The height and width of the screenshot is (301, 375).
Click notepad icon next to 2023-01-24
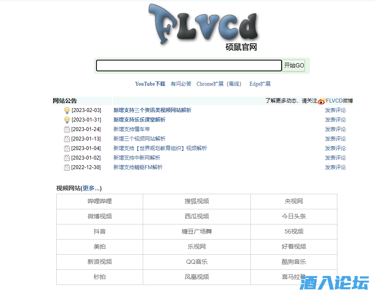(67, 129)
